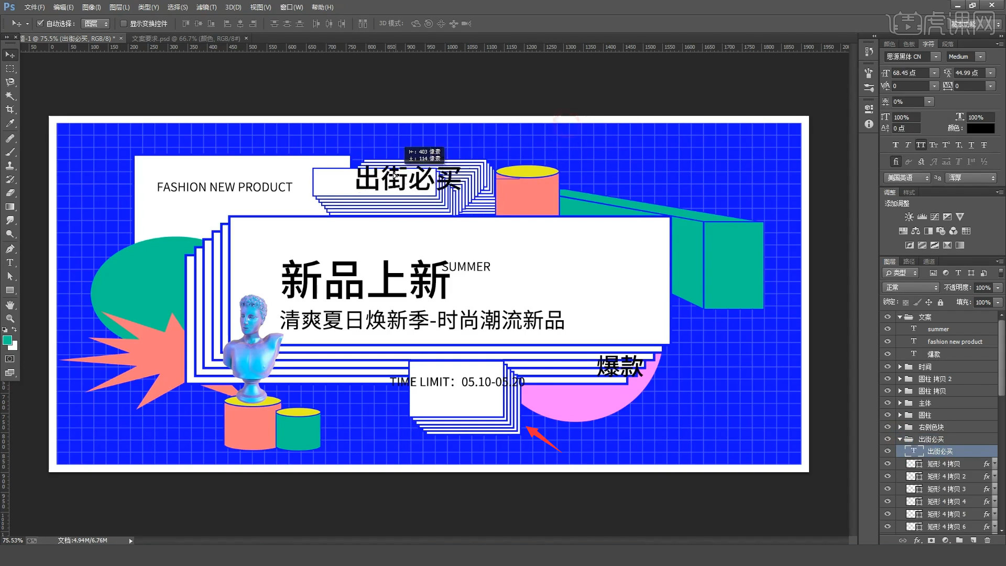
Task: Hide the summer text layer
Action: pyautogui.click(x=887, y=329)
